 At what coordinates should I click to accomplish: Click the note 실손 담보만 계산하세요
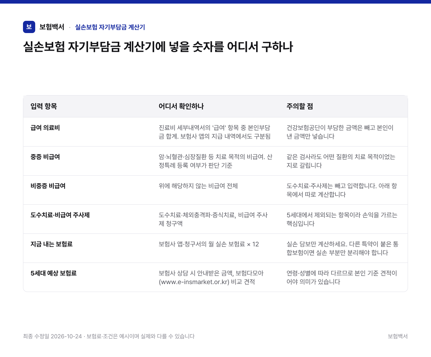click(x=343, y=248)
